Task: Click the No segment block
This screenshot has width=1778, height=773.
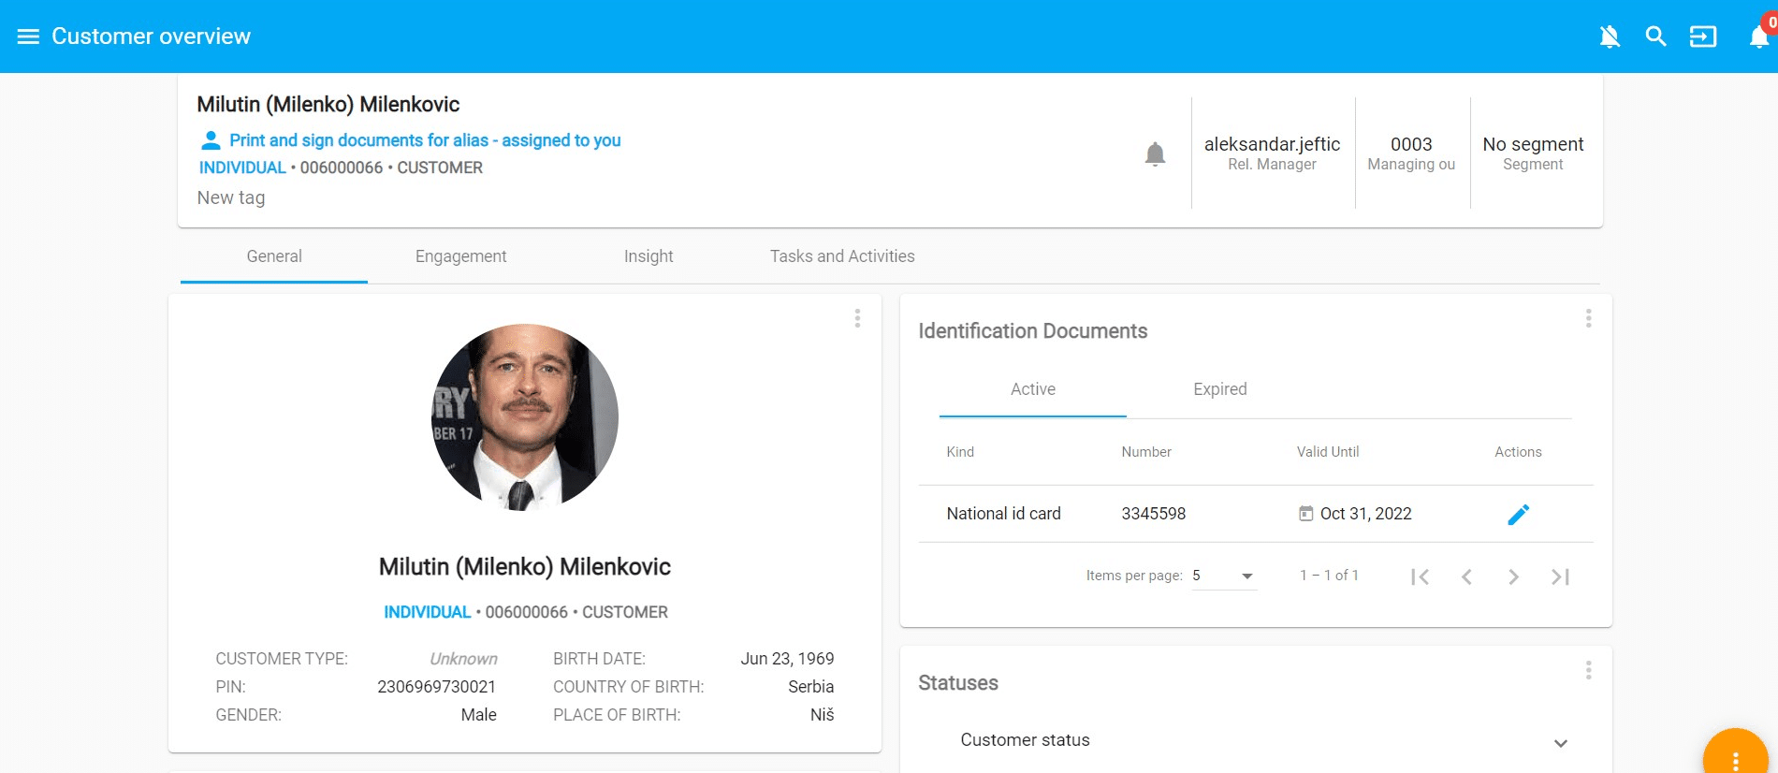Action: click(1533, 153)
